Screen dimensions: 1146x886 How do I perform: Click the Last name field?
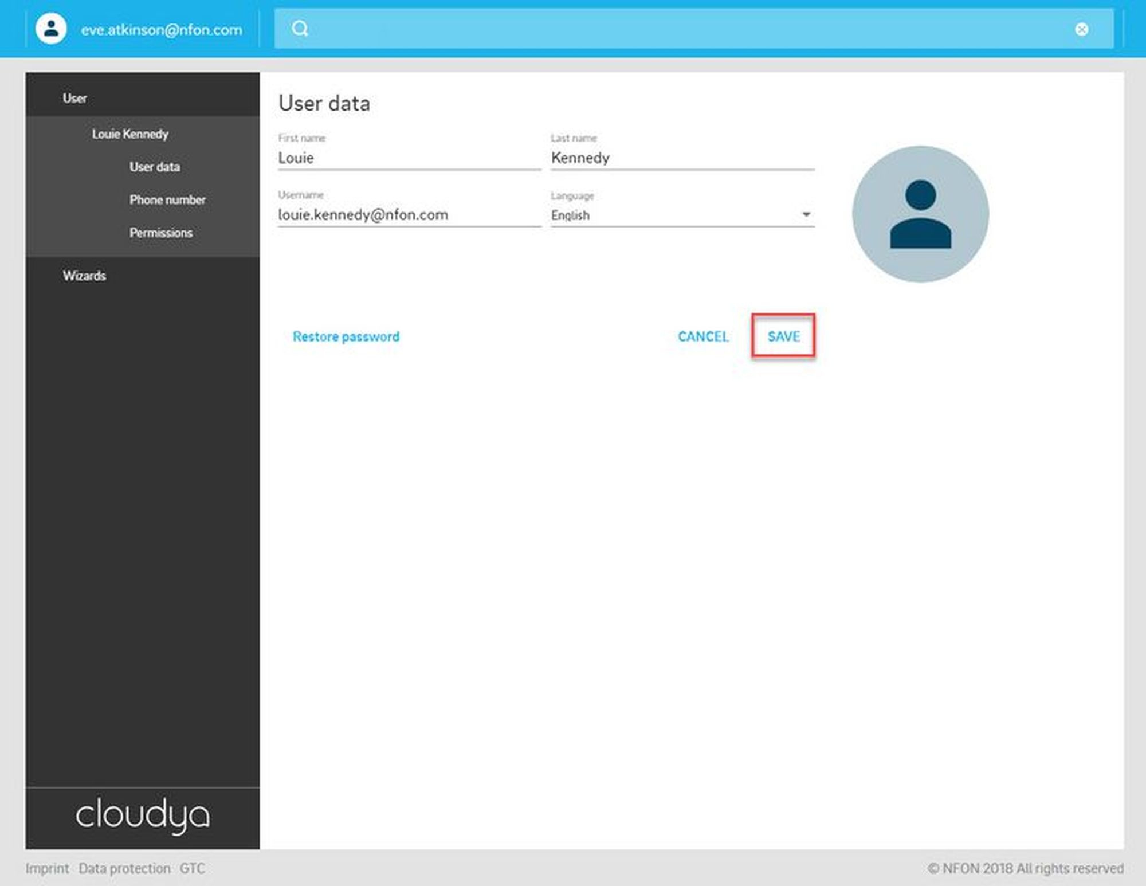point(682,158)
